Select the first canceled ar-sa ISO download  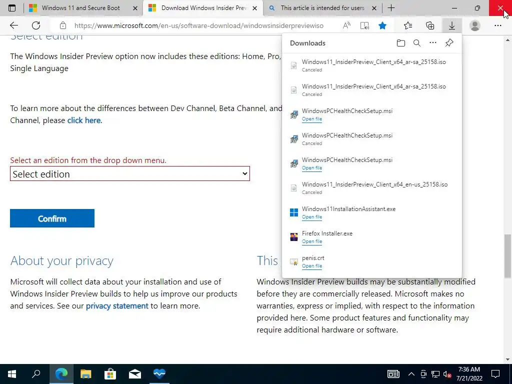pos(372,65)
